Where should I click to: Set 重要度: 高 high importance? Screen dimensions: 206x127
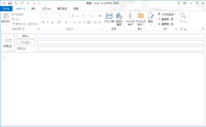coord(166,19)
